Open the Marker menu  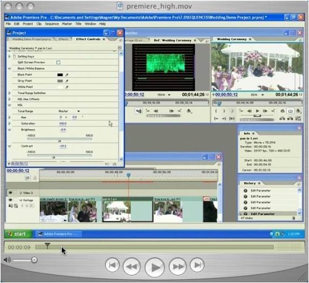tap(67, 24)
